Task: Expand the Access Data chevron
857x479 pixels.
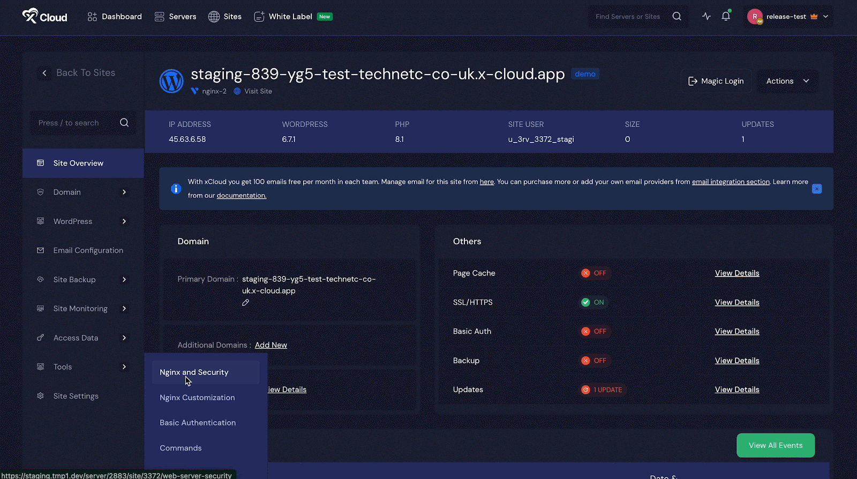Action: click(124, 338)
